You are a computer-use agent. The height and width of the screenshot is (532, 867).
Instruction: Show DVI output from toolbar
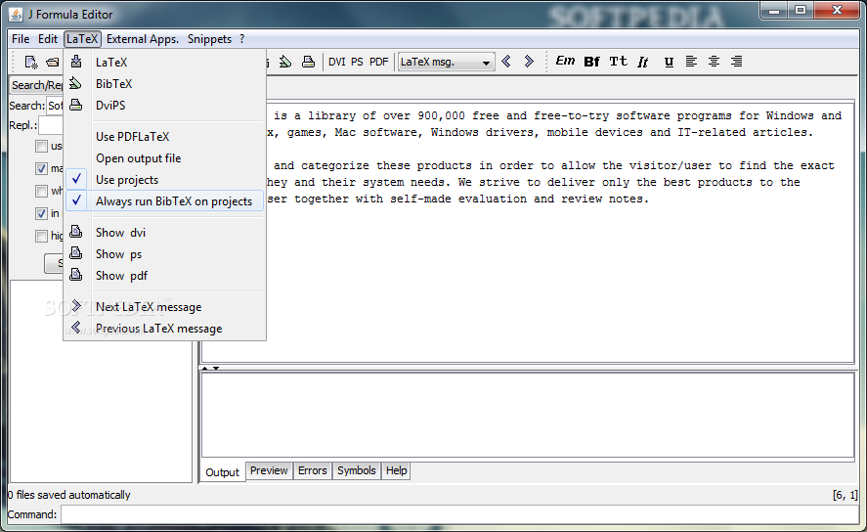click(x=337, y=62)
